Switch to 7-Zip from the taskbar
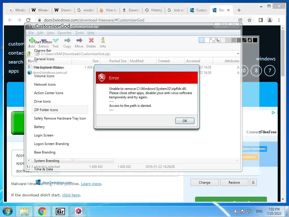 [x=60, y=211]
